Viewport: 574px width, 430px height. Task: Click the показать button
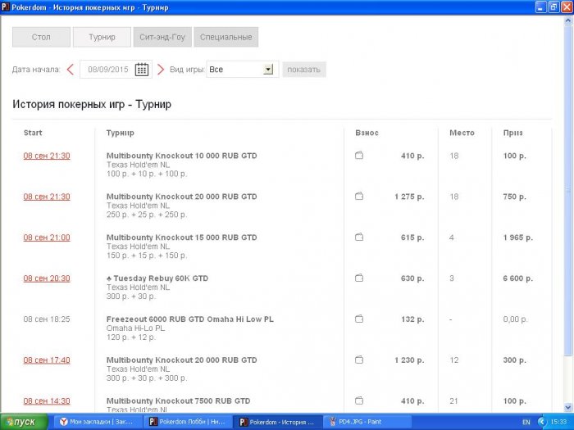coord(304,70)
